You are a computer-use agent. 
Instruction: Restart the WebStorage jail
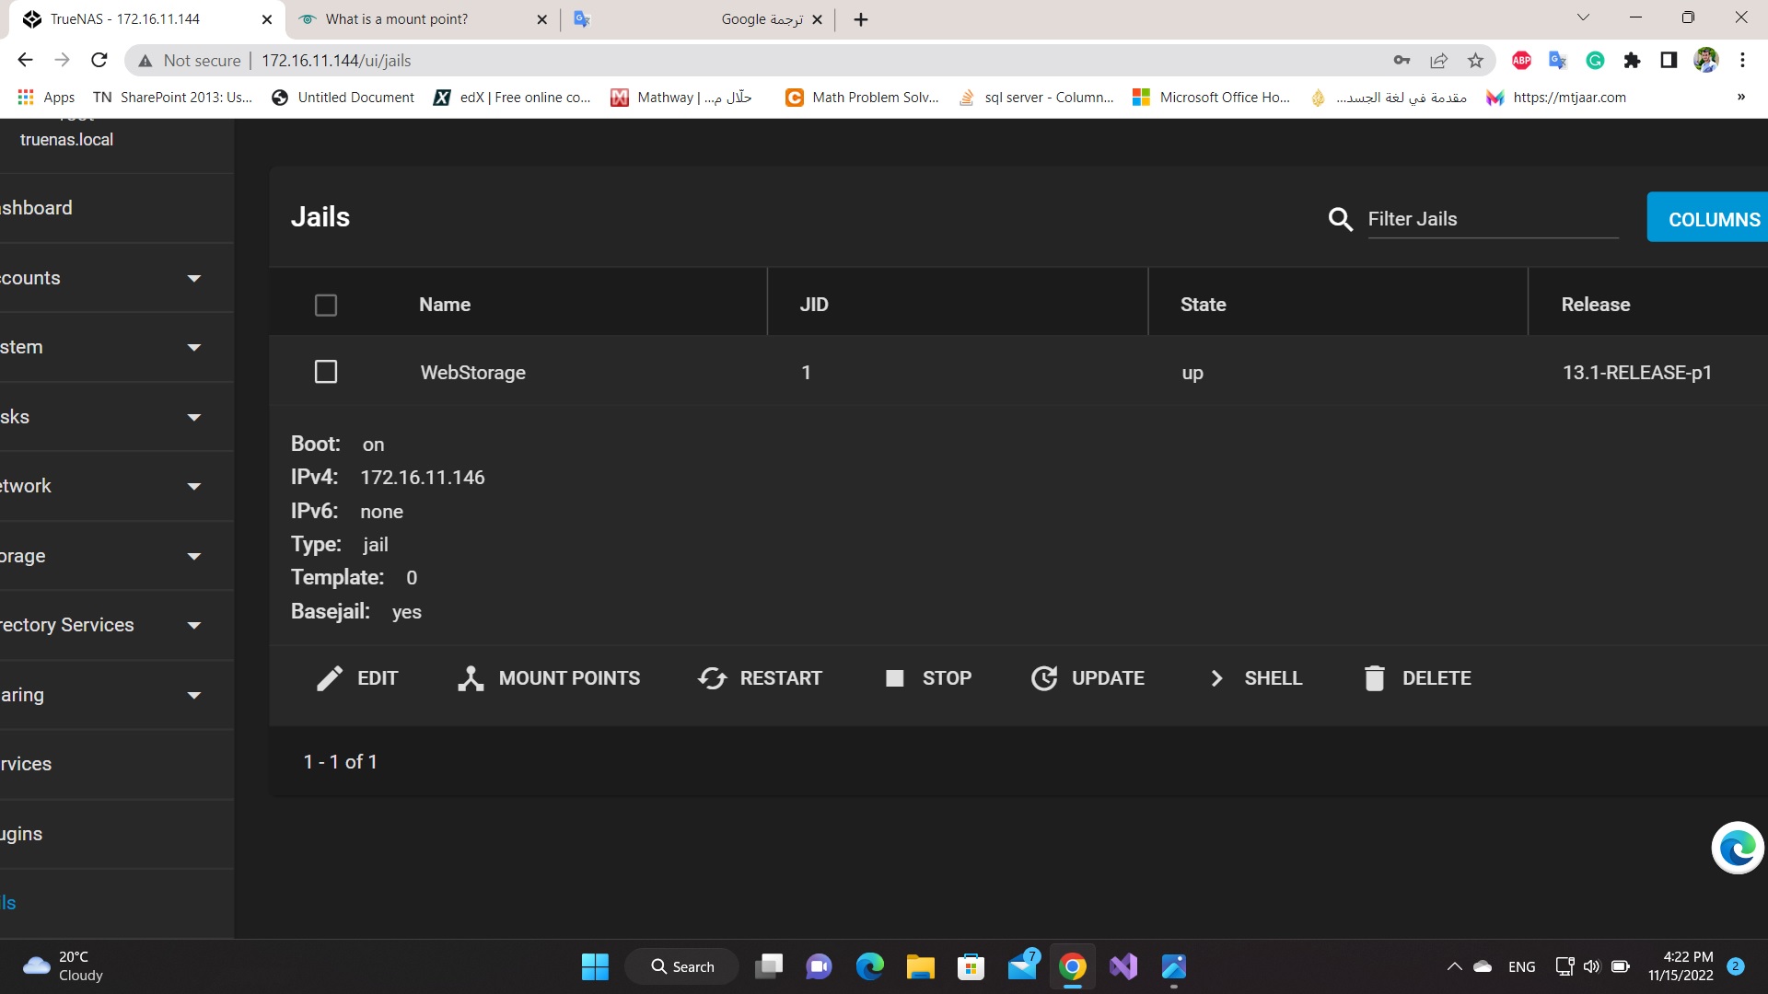pos(760,678)
